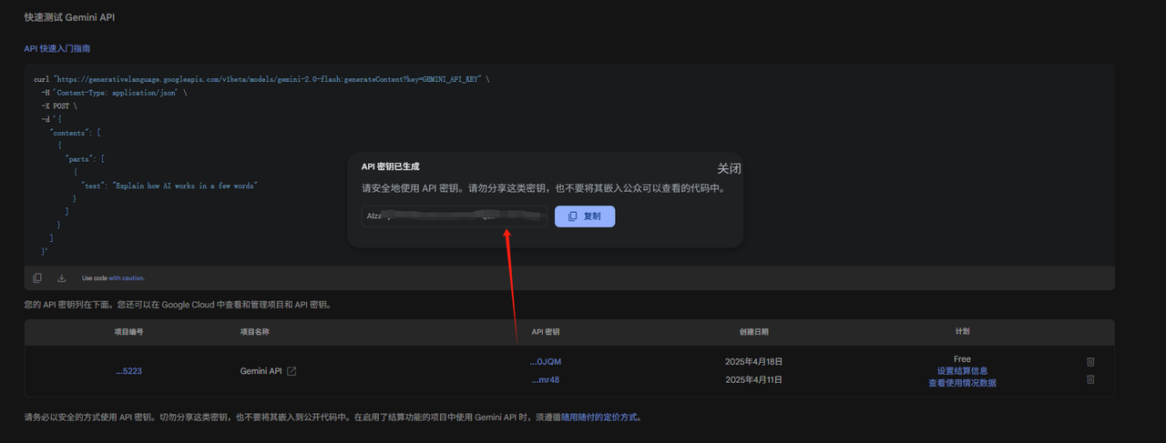Click the 创建日期 column header
The height and width of the screenshot is (443, 1166).
(x=753, y=332)
